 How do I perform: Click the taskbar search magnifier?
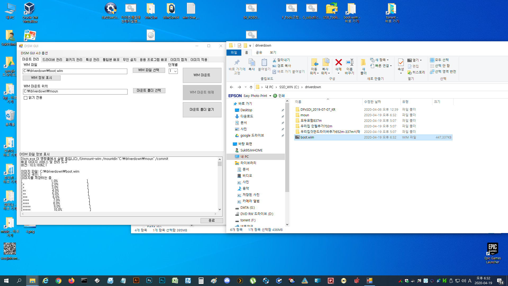pos(19,281)
